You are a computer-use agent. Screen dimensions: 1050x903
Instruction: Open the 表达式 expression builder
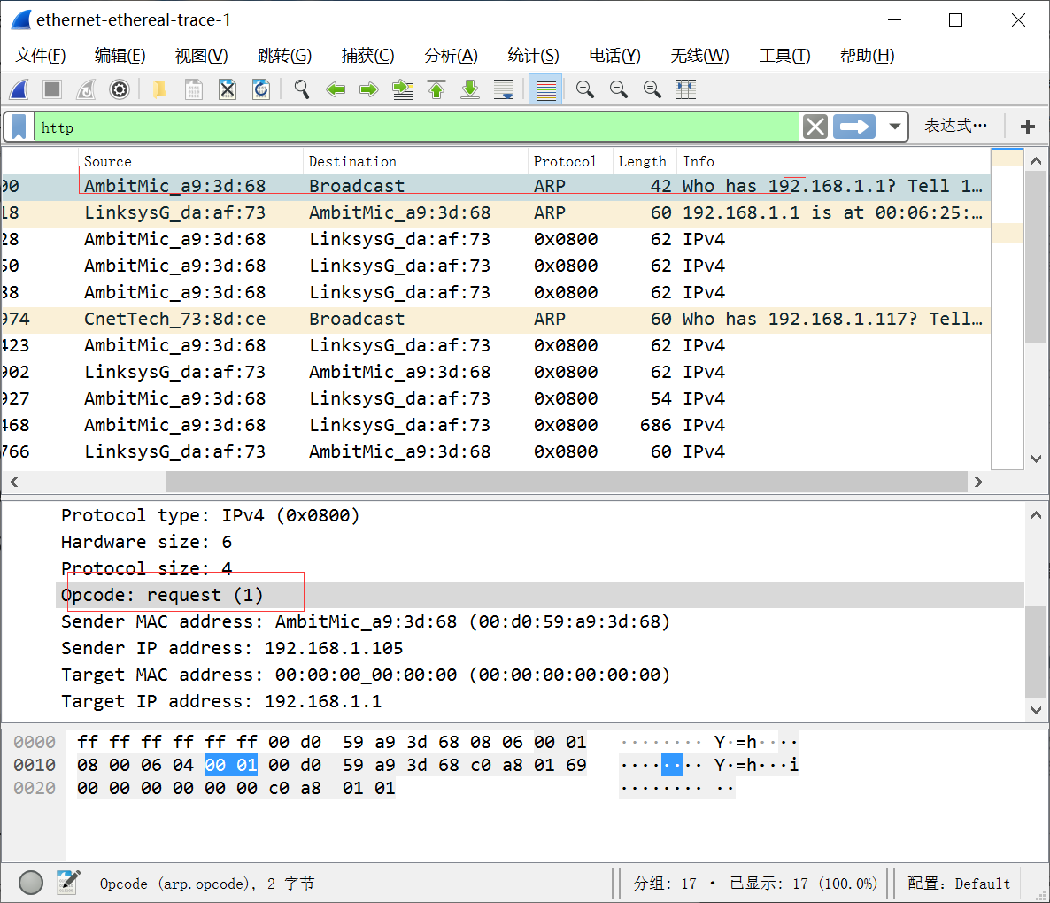coord(955,126)
